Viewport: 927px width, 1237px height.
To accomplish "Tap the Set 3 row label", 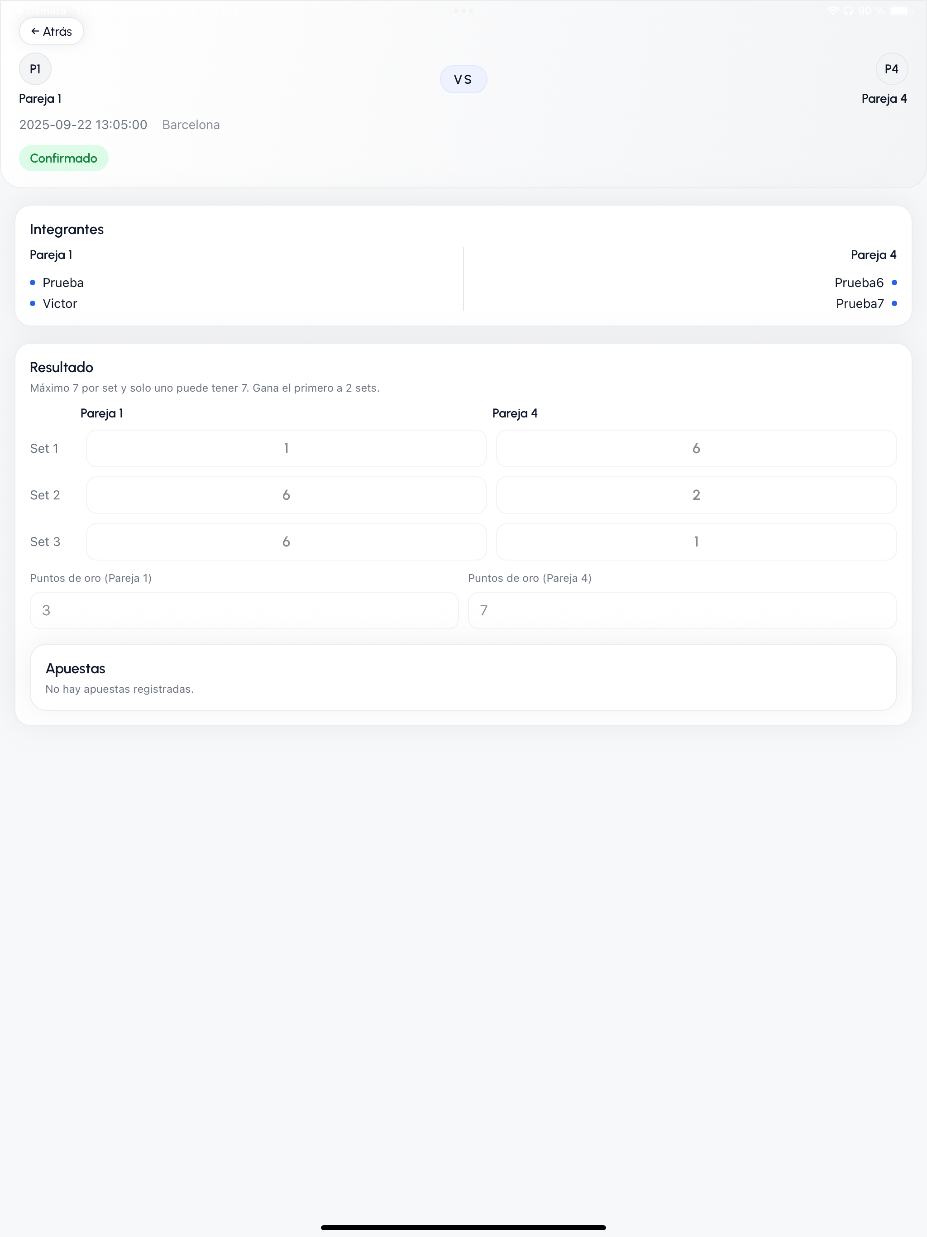I will (45, 542).
